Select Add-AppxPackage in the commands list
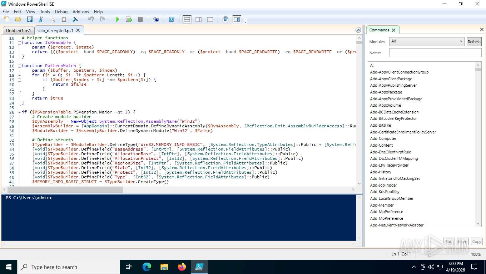The height and width of the screenshot is (274, 486). click(386, 92)
